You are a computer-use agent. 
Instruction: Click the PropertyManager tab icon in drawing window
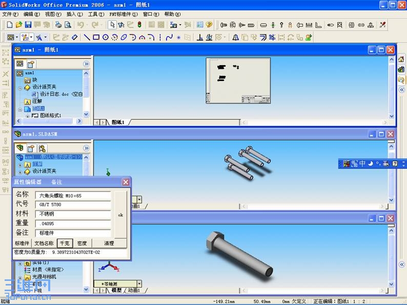pyautogui.click(x=31, y=64)
